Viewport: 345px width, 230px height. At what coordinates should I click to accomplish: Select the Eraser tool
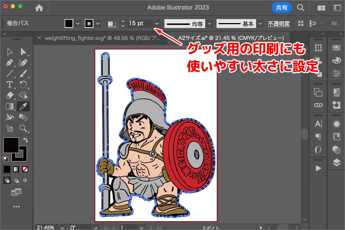point(10,96)
